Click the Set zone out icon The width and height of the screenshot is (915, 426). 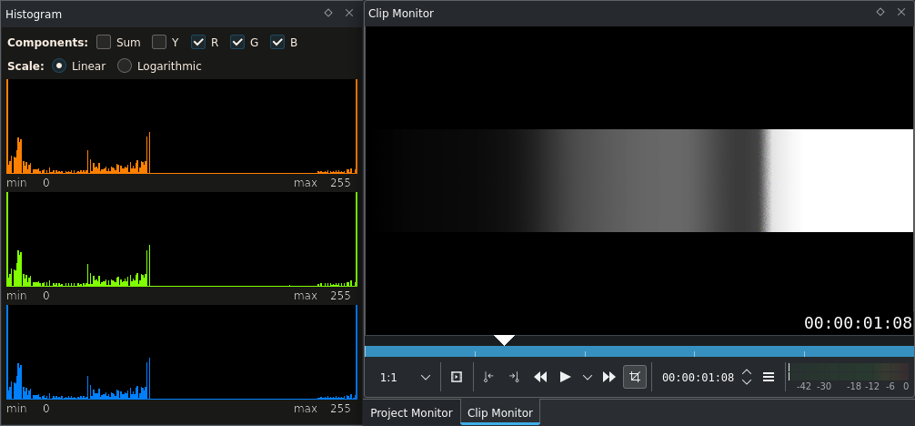point(514,377)
